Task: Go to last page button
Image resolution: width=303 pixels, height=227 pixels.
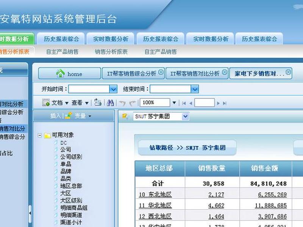Action: pos(224,103)
